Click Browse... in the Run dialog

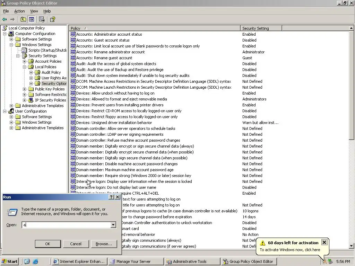pos(104,244)
